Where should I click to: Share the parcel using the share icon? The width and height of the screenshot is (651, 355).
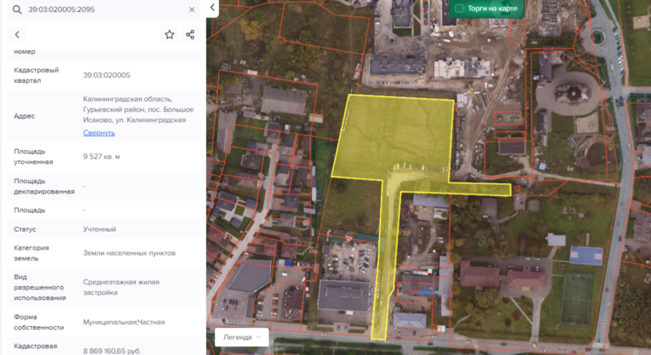point(190,35)
